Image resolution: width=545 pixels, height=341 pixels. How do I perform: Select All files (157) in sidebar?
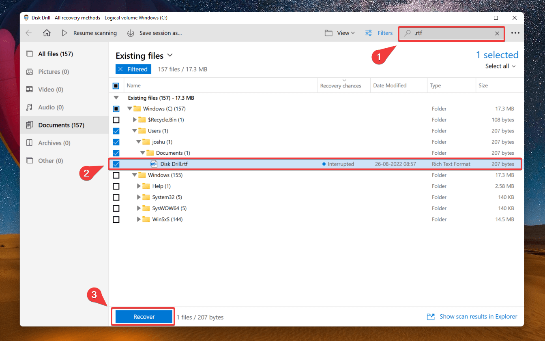pos(64,54)
